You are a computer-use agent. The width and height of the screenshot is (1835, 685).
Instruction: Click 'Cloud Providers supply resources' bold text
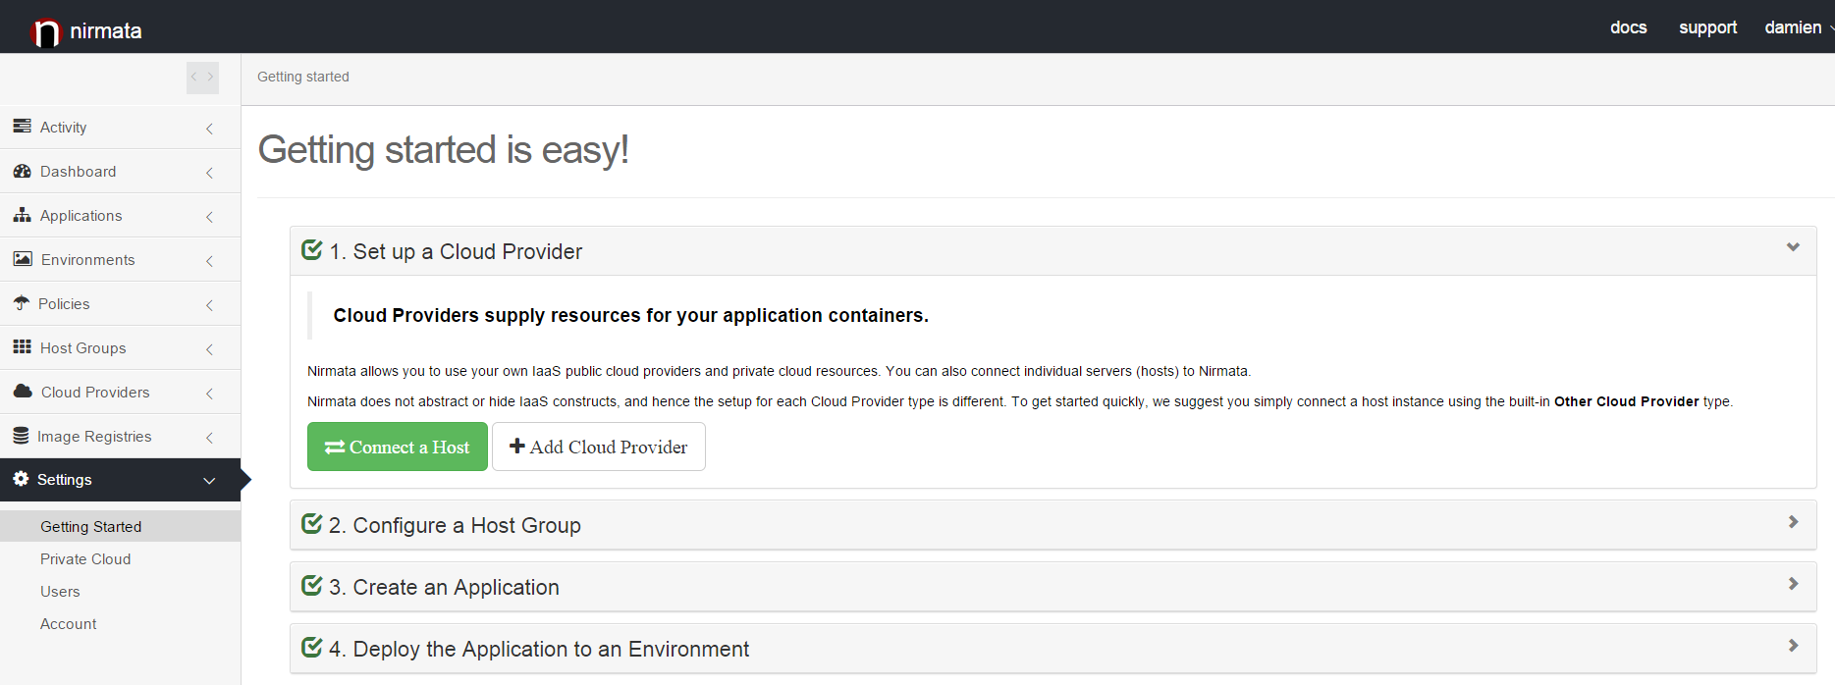coord(630,315)
